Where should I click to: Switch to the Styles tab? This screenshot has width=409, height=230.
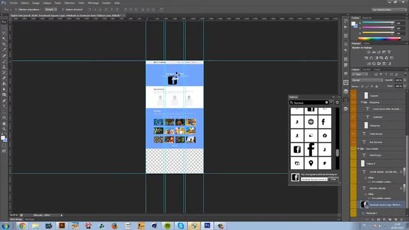point(366,43)
